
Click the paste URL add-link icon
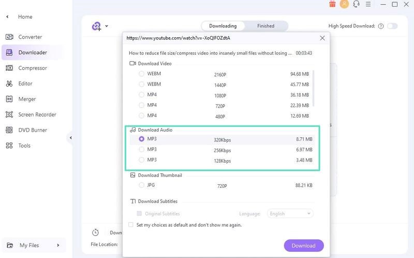[96, 26]
